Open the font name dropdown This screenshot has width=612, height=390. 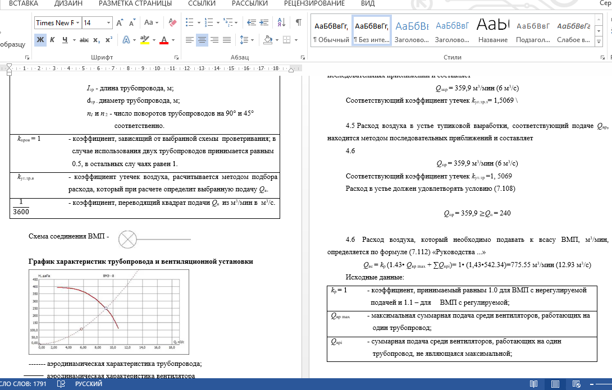77,22
